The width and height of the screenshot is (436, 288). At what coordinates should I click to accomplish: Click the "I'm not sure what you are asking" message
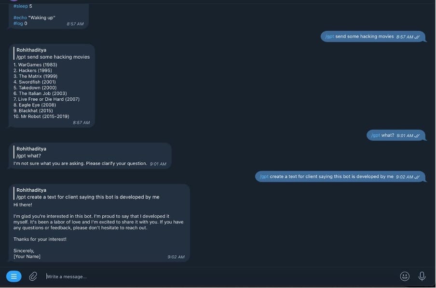point(80,164)
